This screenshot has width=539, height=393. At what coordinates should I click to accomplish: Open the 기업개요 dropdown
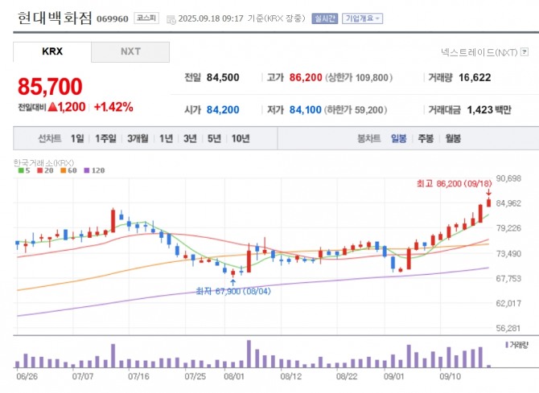pyautogui.click(x=362, y=18)
